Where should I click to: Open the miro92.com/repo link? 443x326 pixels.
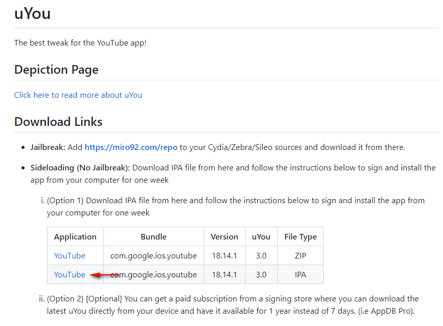pos(131,147)
